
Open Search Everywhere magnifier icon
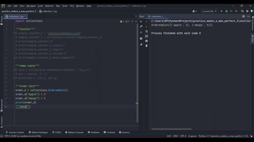click(242, 11)
